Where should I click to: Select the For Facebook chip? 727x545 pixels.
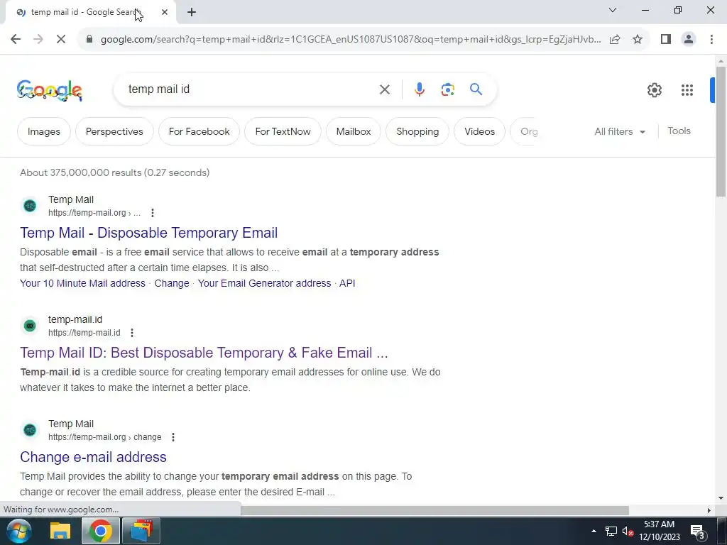pos(199,131)
